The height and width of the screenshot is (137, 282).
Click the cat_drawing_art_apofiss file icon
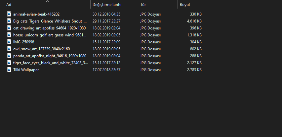9,28
